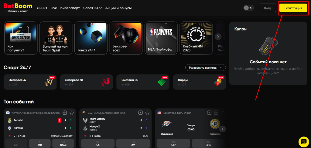Image resolution: width=311 pixels, height=148 pixels.
Task: Open video icon on NBA Финал match
Action: (x=209, y=113)
